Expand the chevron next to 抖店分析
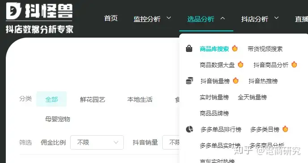This screenshot has width=308, height=163. [276, 18]
